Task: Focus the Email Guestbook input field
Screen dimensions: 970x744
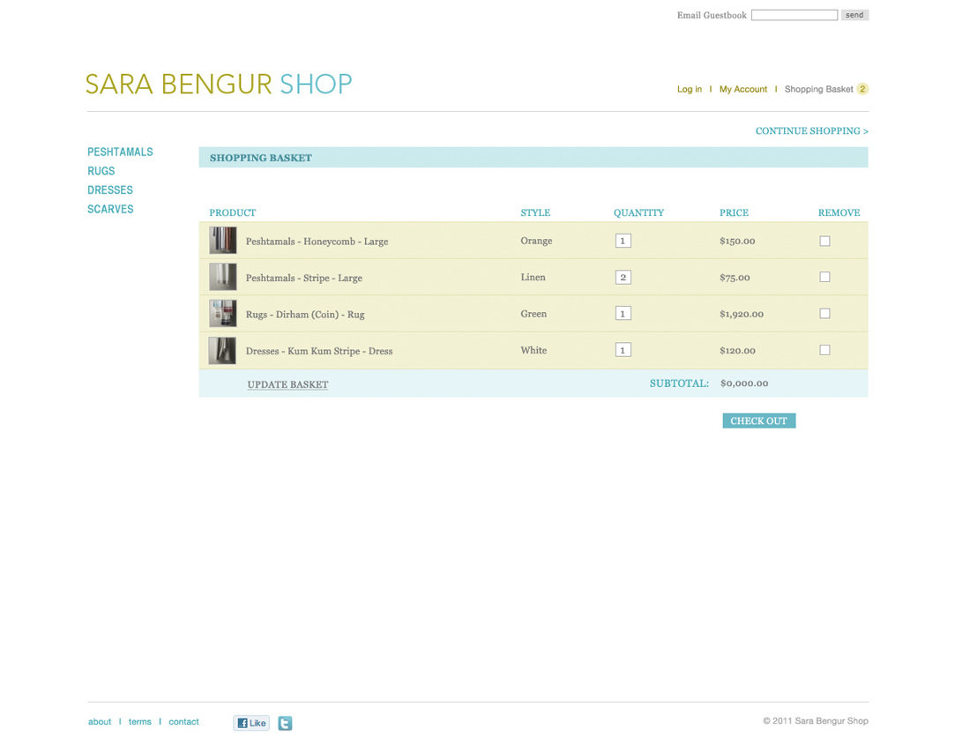Action: click(x=794, y=15)
